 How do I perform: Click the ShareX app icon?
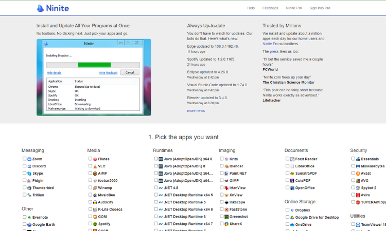(226, 224)
